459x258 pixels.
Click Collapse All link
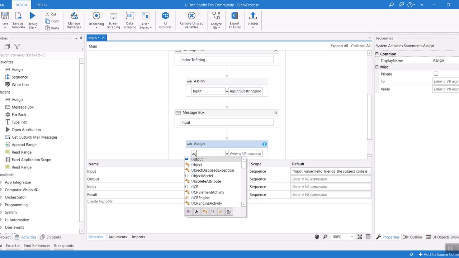[361, 46]
